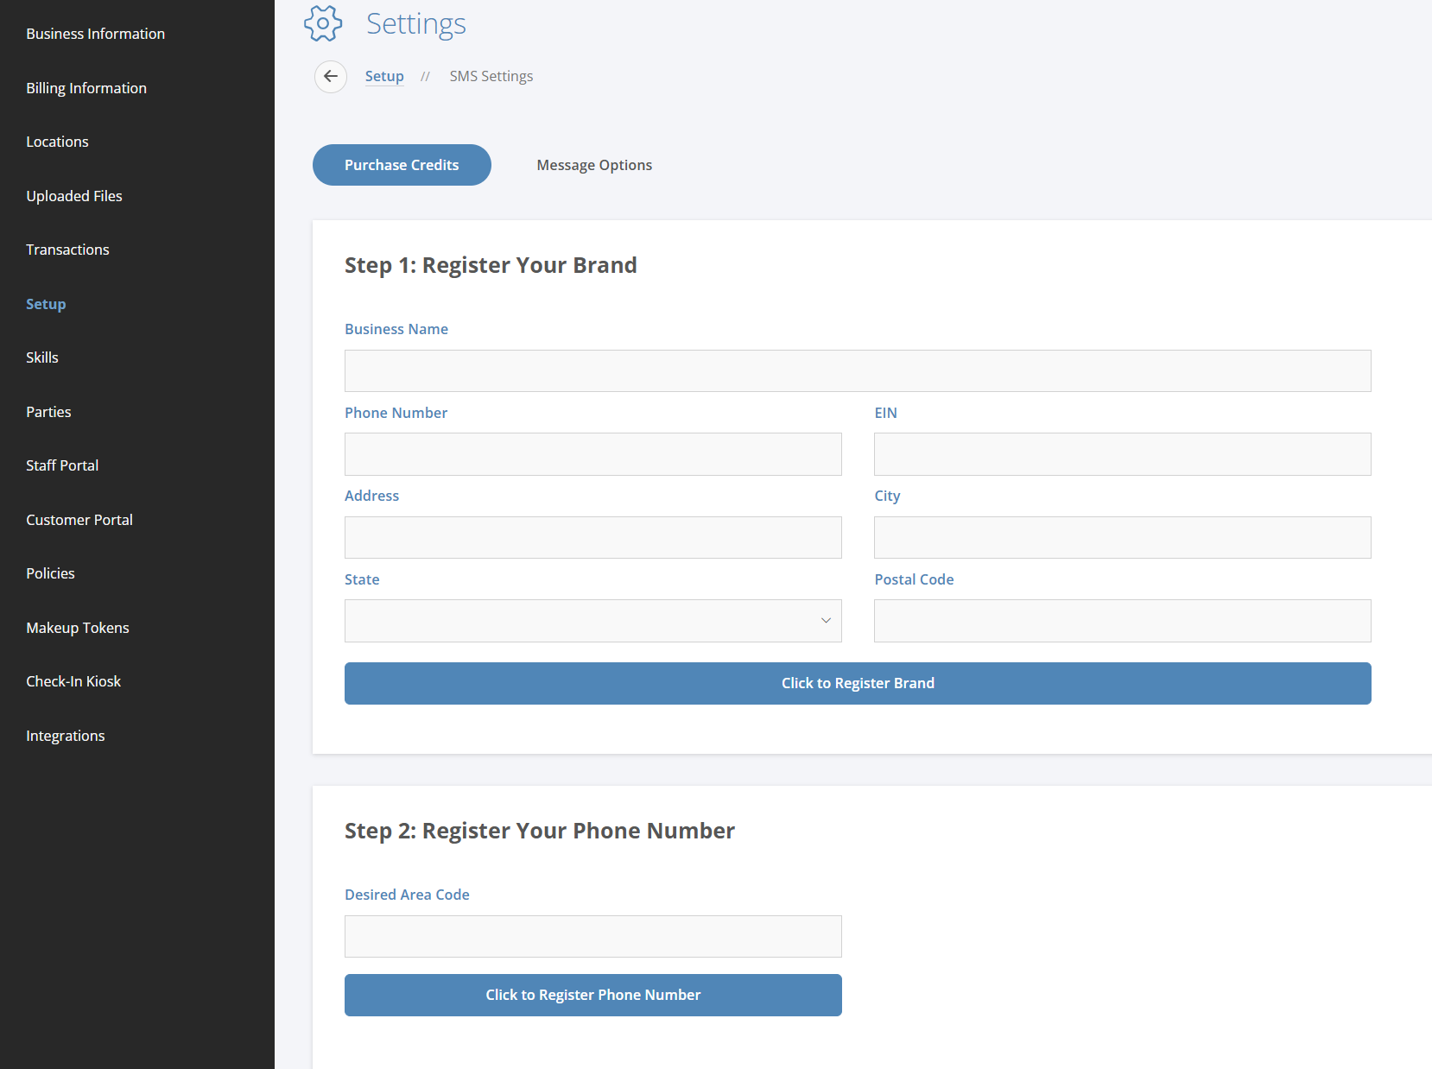Open Skills in the sidebar
The height and width of the screenshot is (1069, 1432).
tap(42, 357)
